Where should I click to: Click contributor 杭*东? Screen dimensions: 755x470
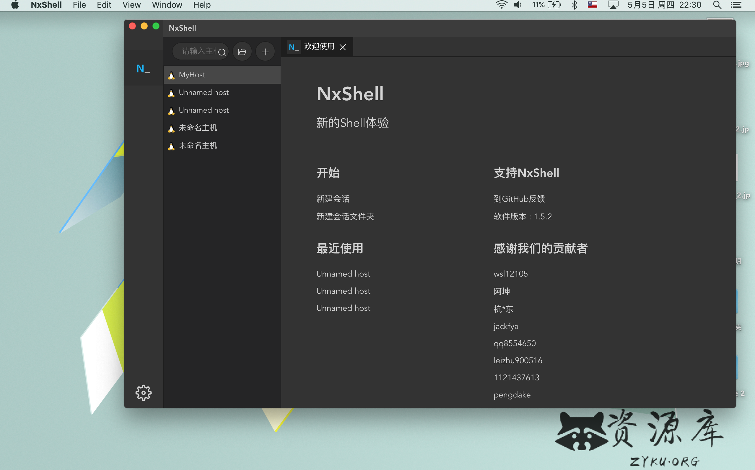click(x=503, y=309)
